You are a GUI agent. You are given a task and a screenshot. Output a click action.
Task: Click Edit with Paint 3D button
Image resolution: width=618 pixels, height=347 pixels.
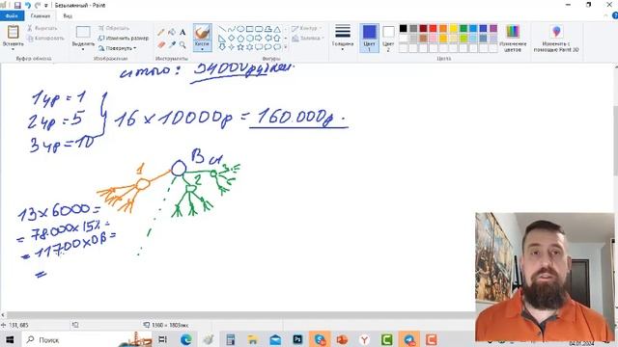[556, 38]
